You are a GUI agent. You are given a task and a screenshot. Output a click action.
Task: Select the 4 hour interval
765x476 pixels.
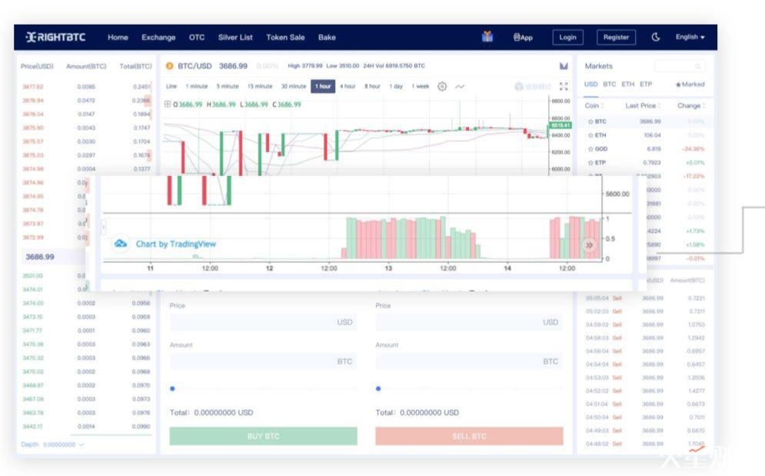coord(348,86)
